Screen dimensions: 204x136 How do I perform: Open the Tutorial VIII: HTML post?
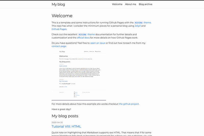pyautogui.click(x=66, y=126)
